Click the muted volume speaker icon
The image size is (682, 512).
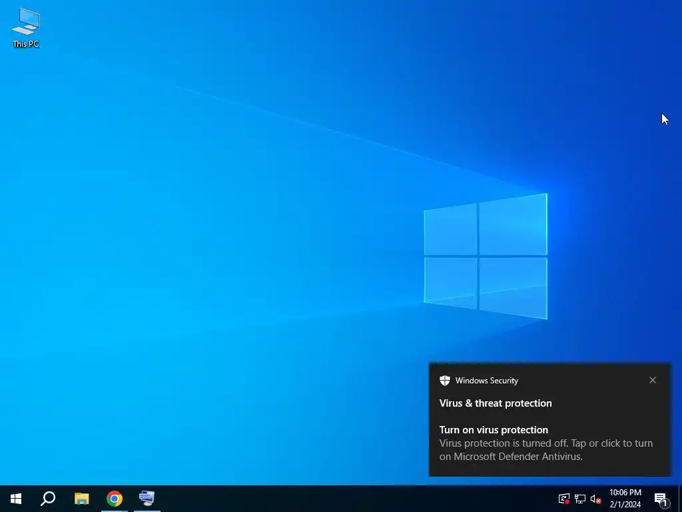[x=595, y=499]
